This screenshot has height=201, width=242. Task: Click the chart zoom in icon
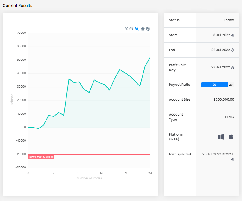pyautogui.click(x=126, y=29)
